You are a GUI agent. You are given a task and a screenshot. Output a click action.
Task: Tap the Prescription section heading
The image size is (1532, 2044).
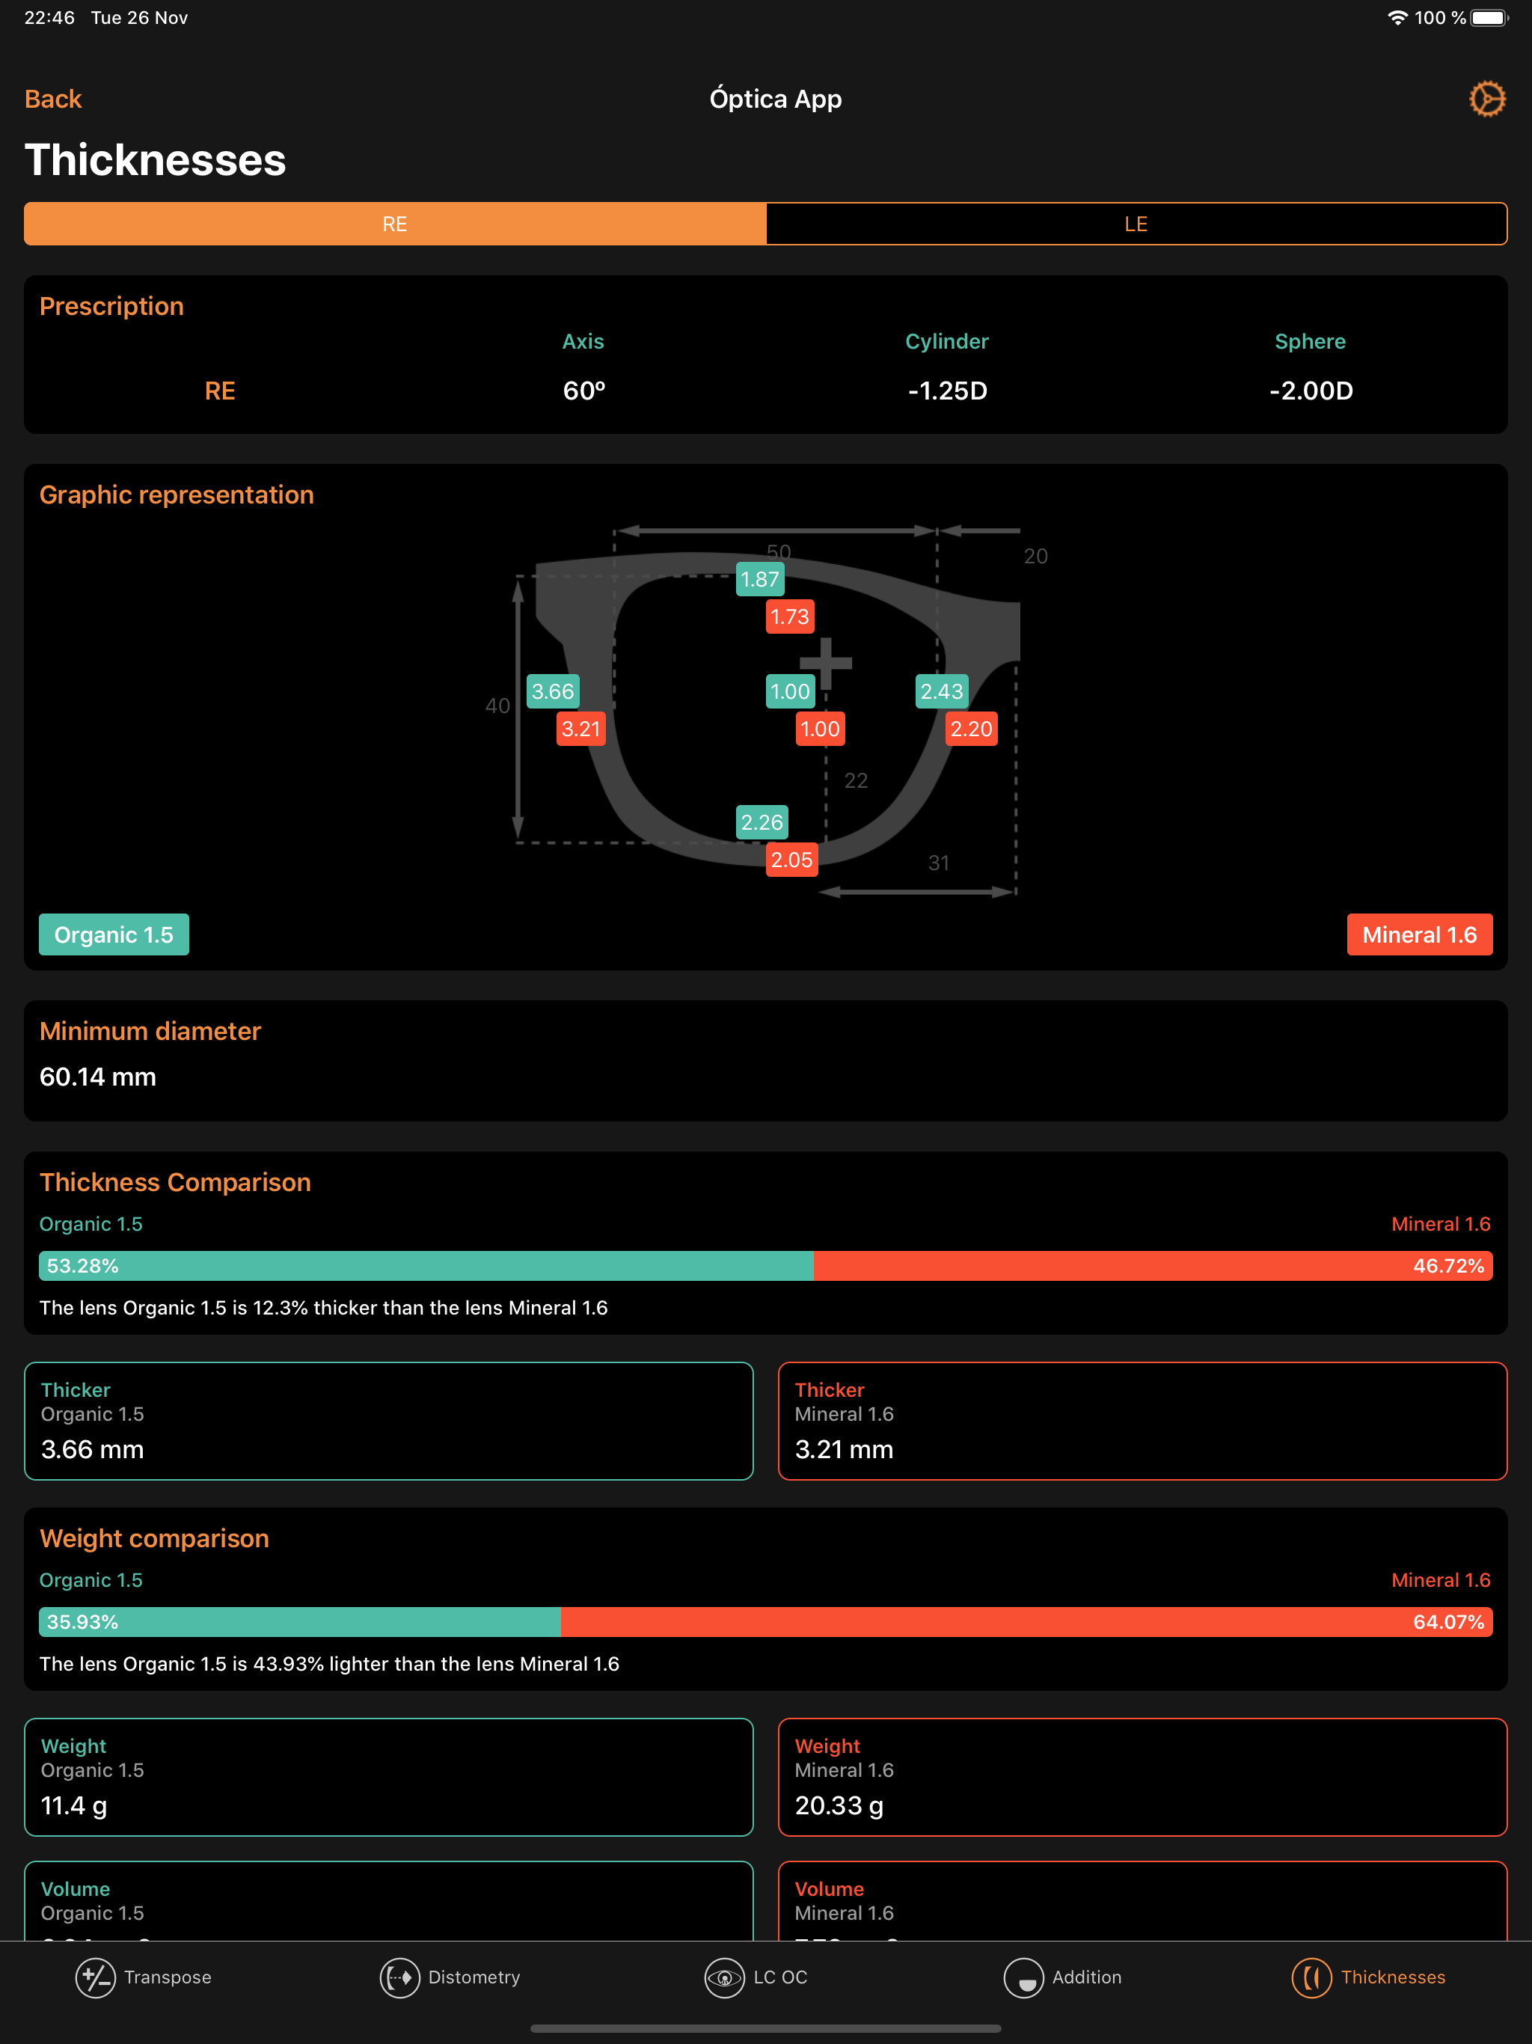(111, 306)
